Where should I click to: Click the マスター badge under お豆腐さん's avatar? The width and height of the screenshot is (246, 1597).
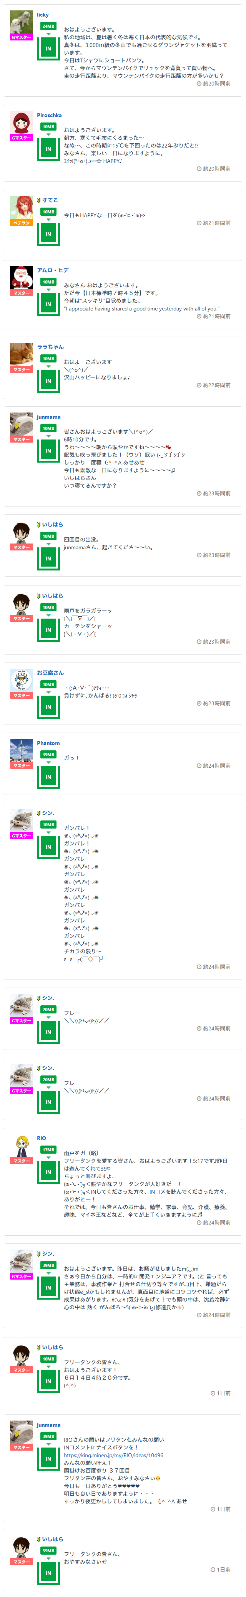click(x=22, y=696)
